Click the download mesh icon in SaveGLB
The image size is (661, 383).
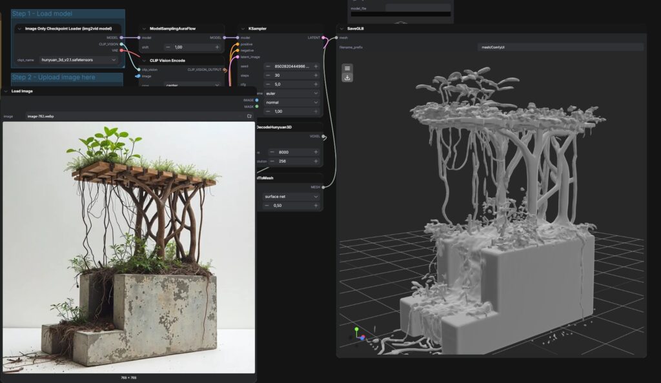(x=347, y=77)
